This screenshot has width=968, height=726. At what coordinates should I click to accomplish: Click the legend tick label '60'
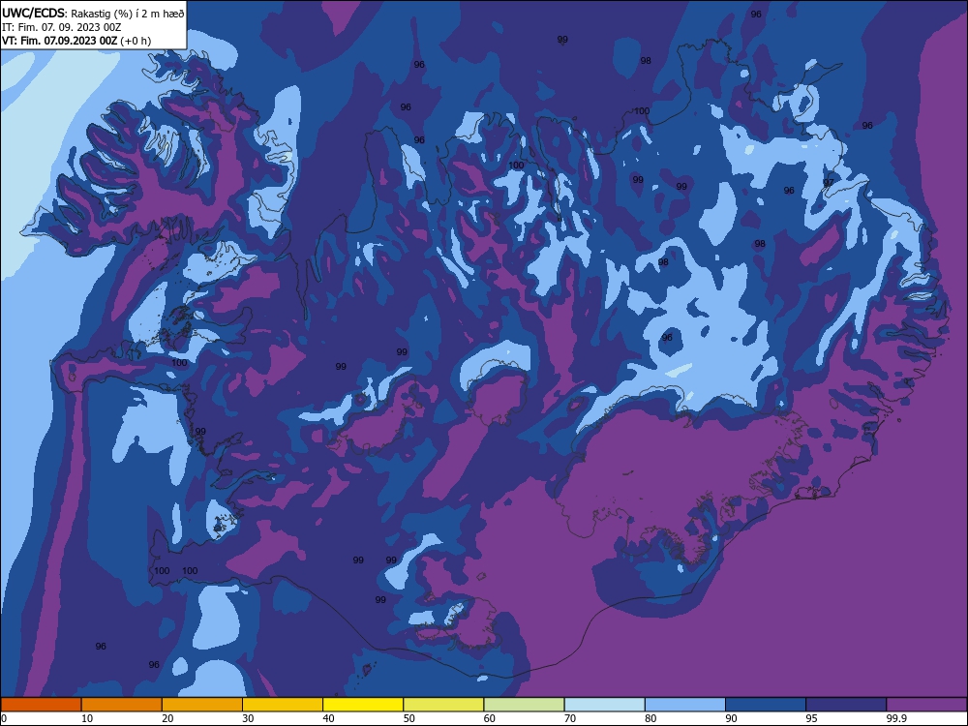pos(490,718)
